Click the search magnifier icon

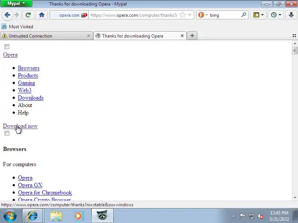(244, 15)
